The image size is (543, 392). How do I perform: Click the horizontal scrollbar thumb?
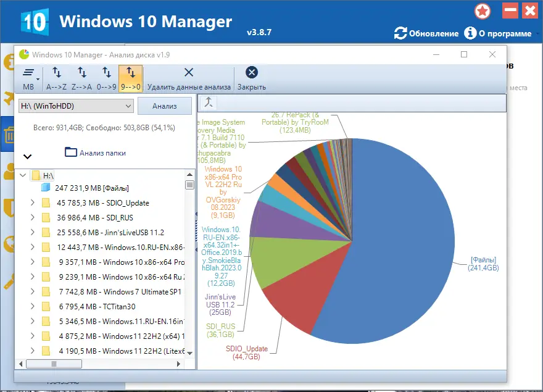[54, 364]
